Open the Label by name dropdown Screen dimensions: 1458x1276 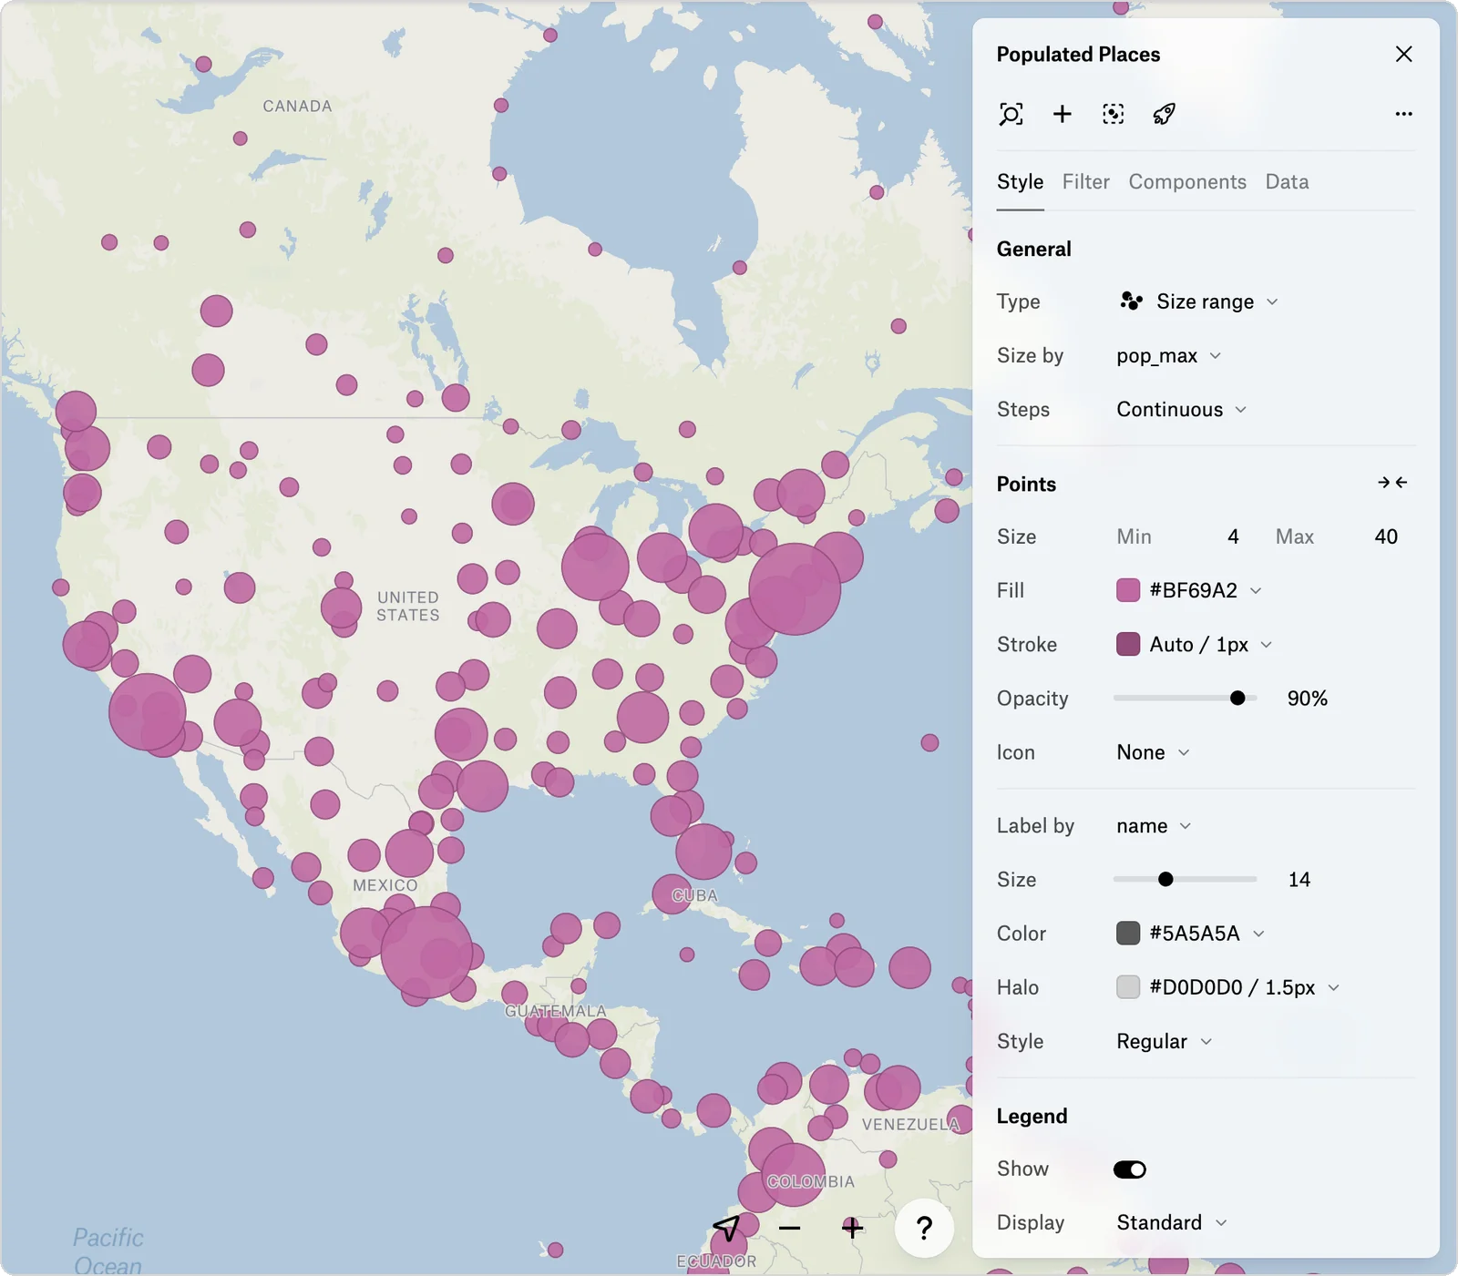tap(1154, 826)
